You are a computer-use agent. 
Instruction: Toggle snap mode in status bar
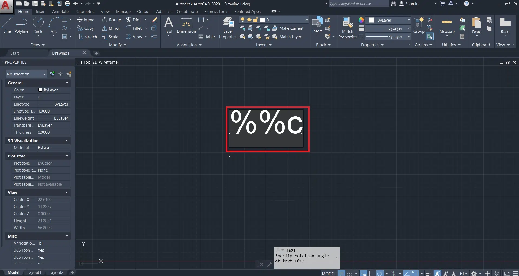click(x=349, y=273)
